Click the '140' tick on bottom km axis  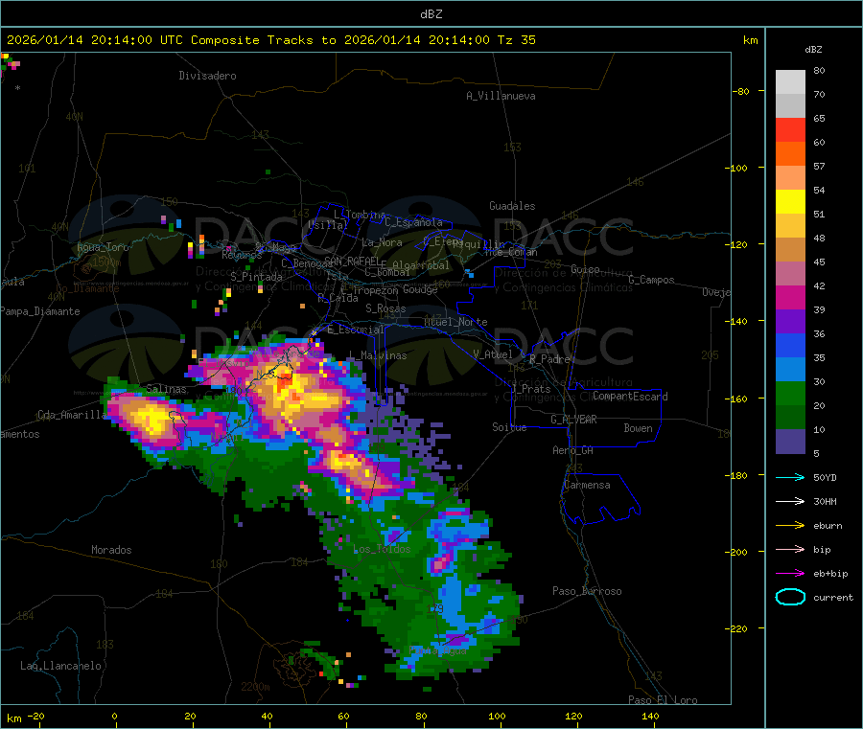(x=650, y=716)
